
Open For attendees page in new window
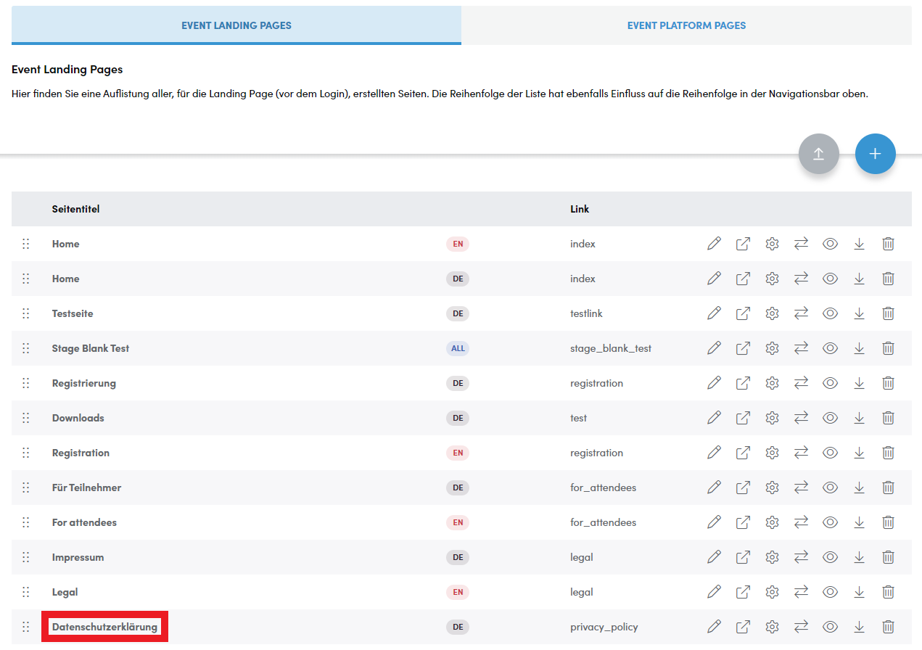[x=743, y=522]
